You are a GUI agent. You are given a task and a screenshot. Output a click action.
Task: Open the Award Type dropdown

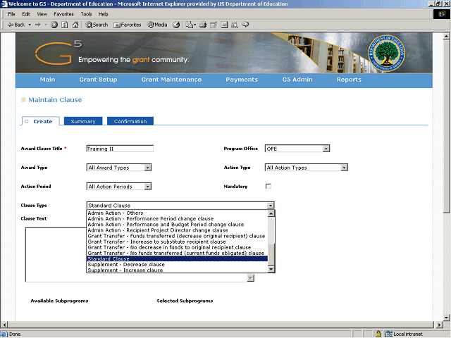point(119,168)
